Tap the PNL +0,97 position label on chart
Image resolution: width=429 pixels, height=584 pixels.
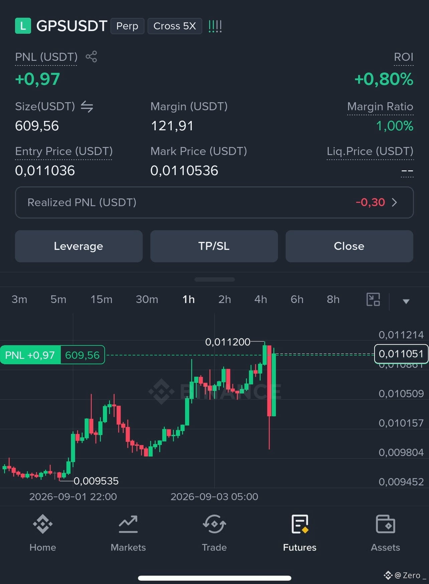pos(30,355)
